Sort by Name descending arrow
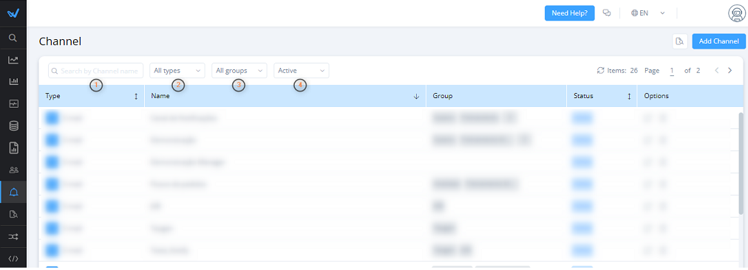Screen dimensions: 748x270 point(416,96)
